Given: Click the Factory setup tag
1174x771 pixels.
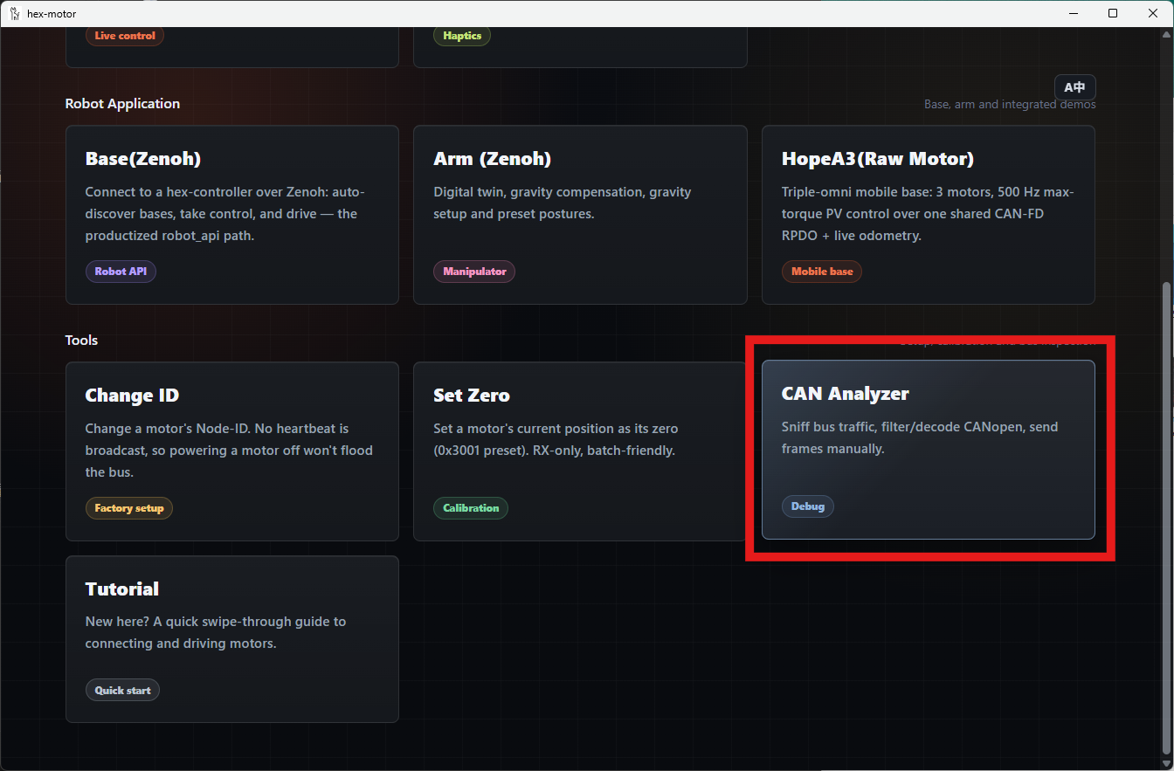Looking at the screenshot, I should (129, 508).
